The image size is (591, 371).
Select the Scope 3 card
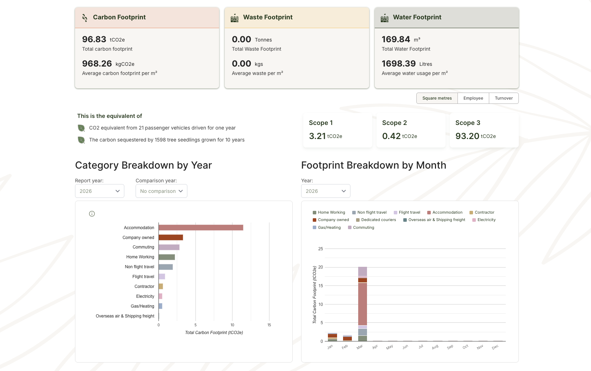tap(484, 130)
